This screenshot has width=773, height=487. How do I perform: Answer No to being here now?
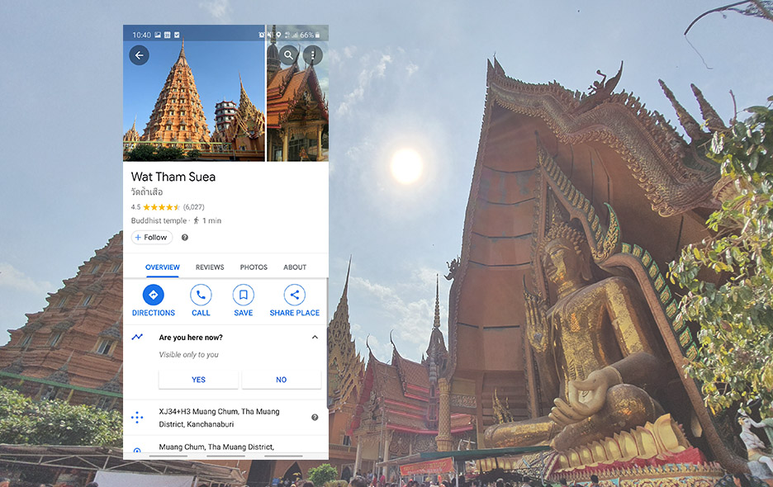(x=281, y=380)
